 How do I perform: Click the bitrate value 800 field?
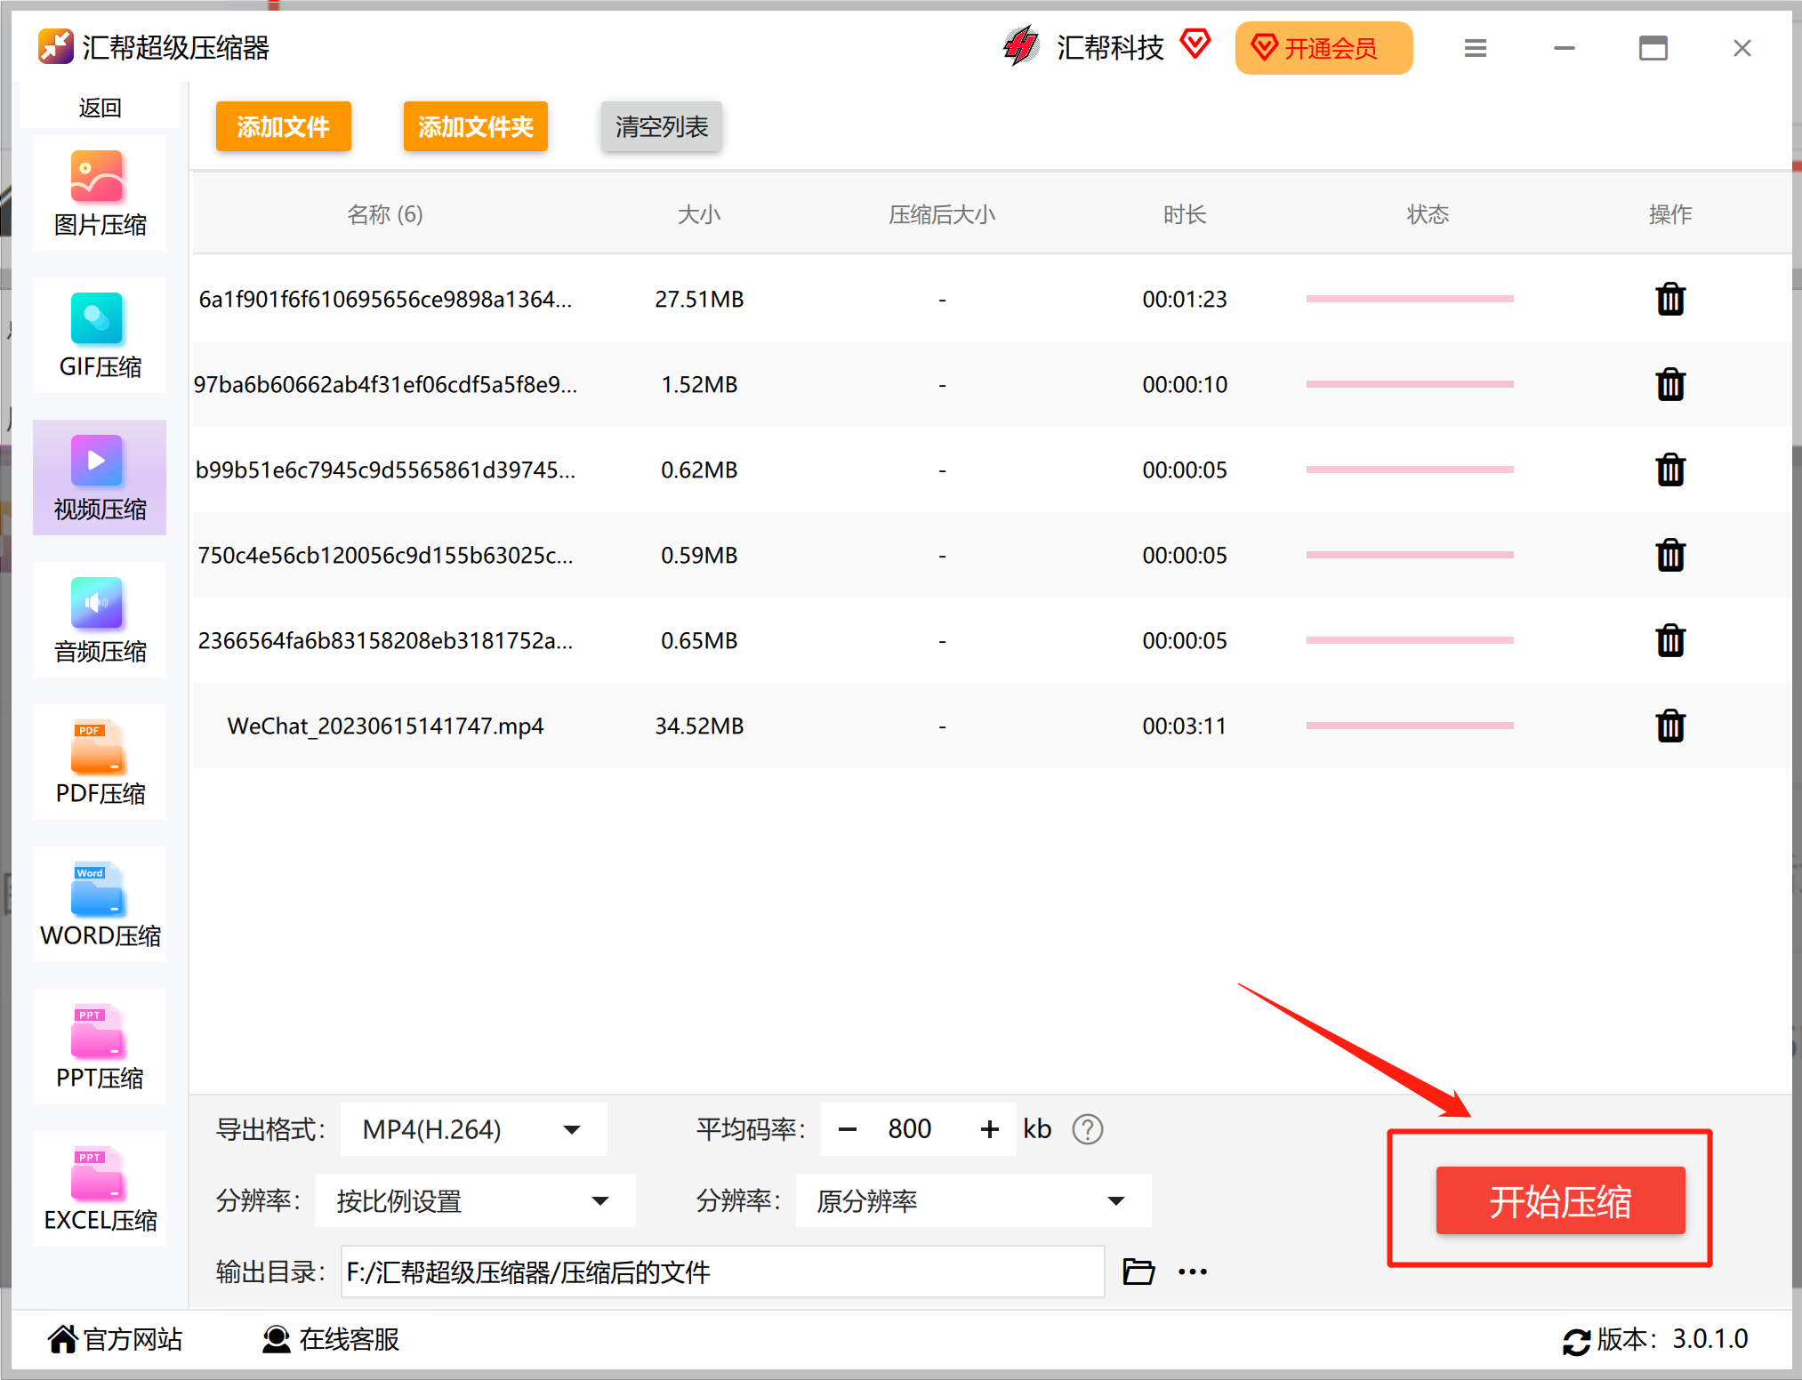(909, 1129)
